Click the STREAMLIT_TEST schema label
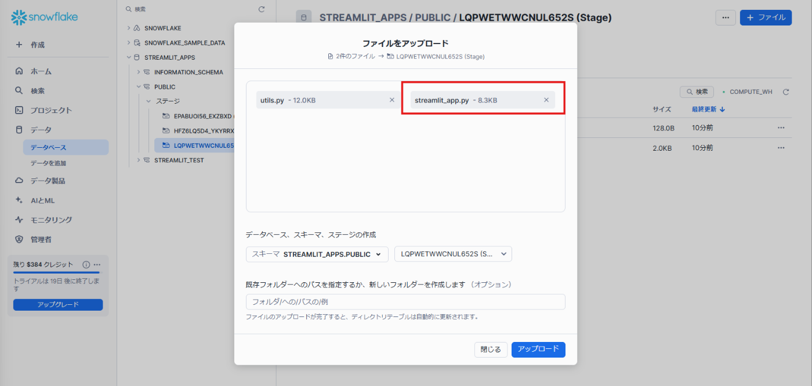Viewport: 812px width, 386px height. pyautogui.click(x=179, y=160)
